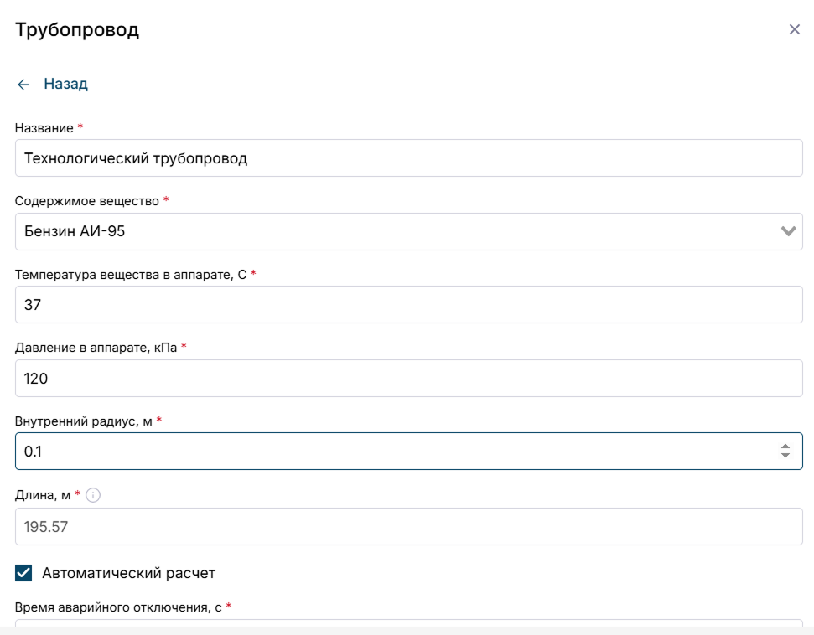
Task: Click the Время аварийного отключения label
Action: tap(118, 607)
